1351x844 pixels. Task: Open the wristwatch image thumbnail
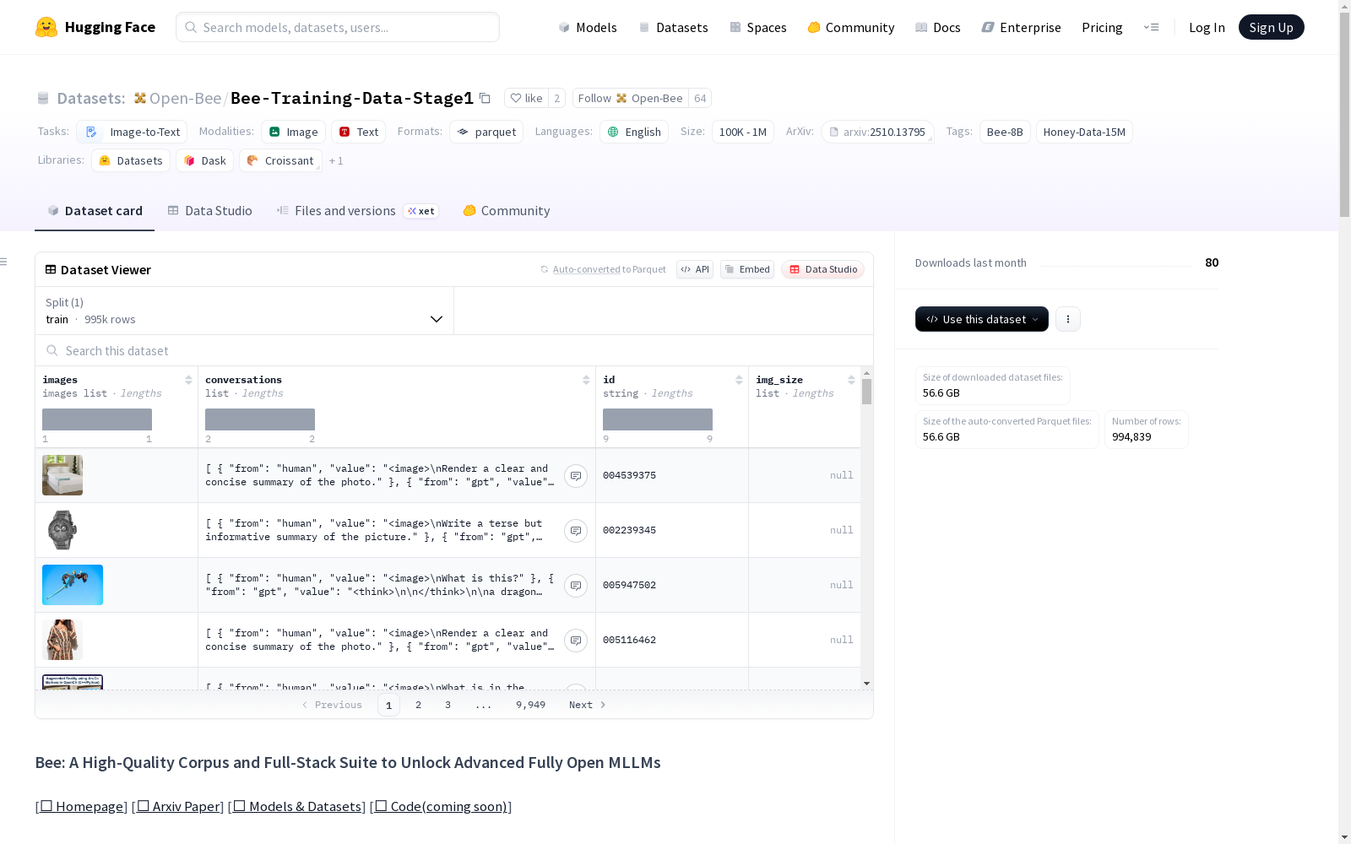[x=62, y=530]
